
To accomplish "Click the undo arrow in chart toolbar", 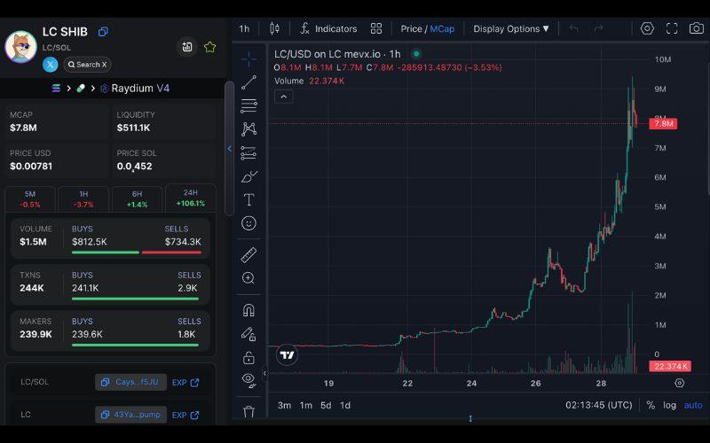I will 573,29.
